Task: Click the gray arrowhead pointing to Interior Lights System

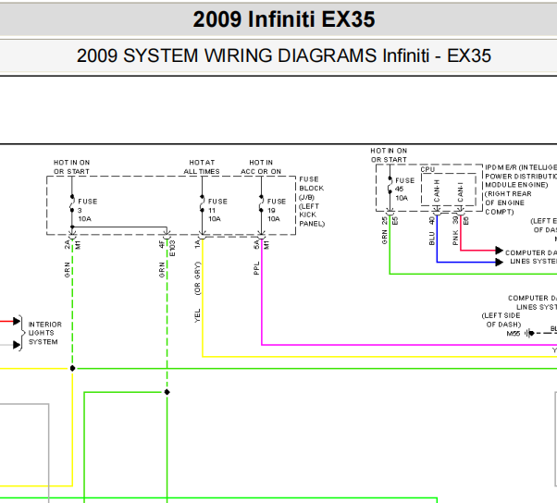Action: click(17, 345)
